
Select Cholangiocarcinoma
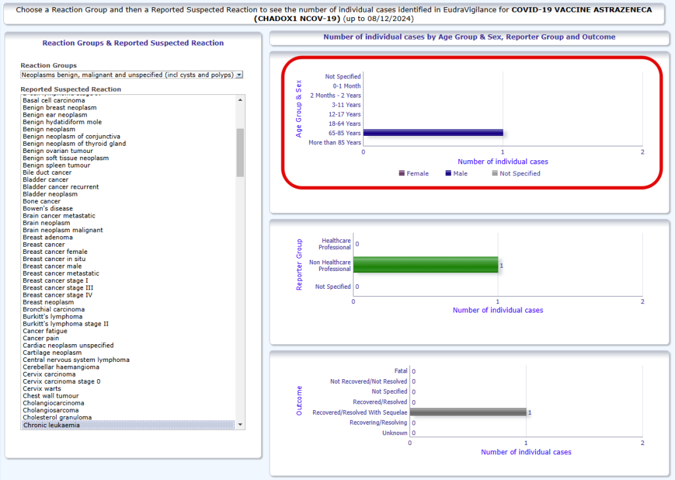tap(53, 404)
